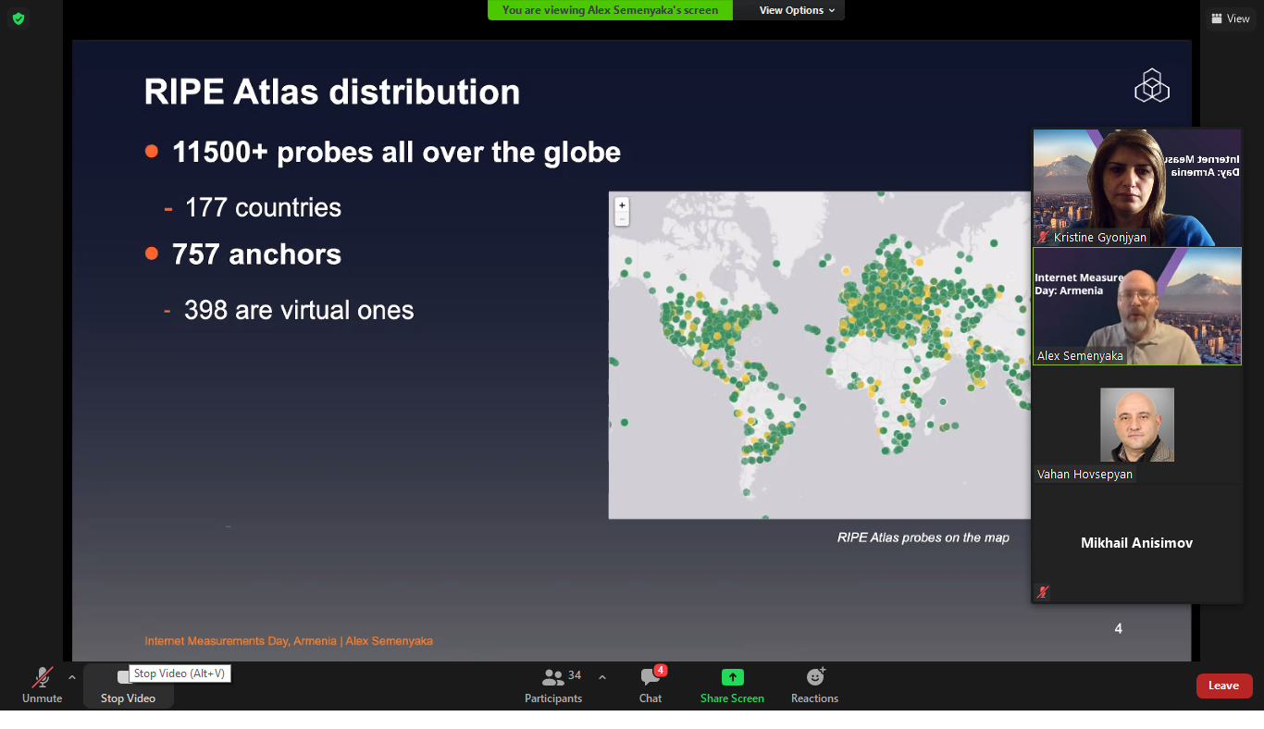Click the slide title 'RIPE Atlas distribution'
1264x729 pixels.
pos(332,93)
